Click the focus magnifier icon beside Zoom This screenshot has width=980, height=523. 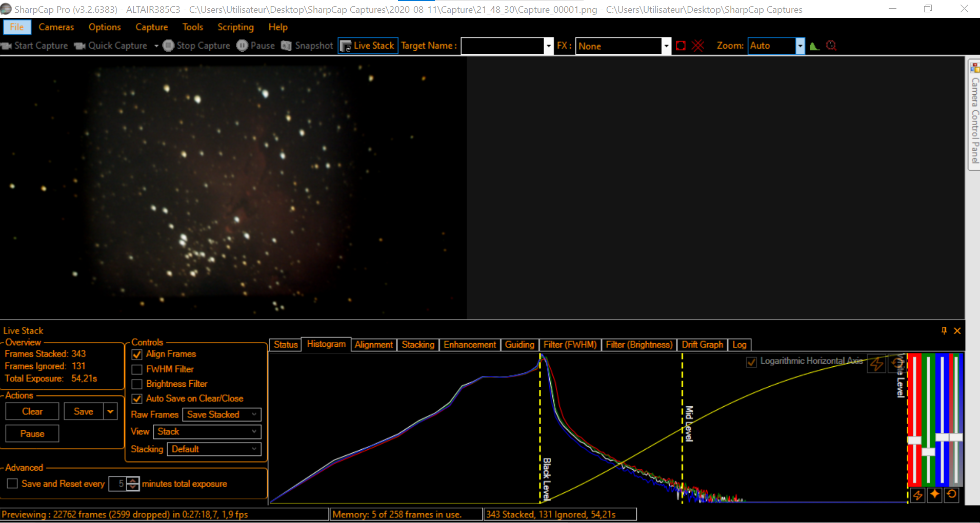[x=831, y=46]
